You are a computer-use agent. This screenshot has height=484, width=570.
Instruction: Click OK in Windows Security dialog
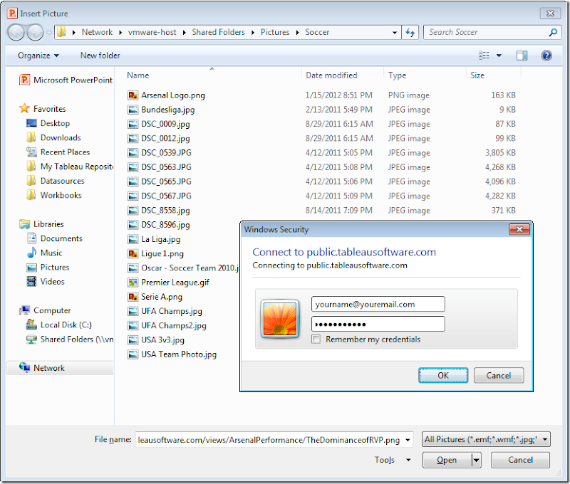(x=443, y=375)
